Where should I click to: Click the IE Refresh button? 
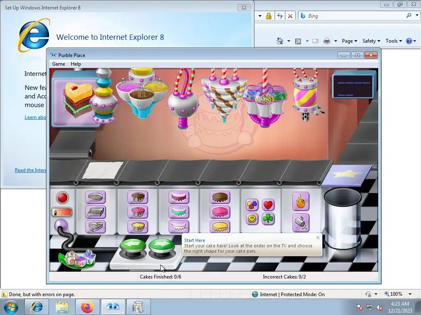coord(280,16)
